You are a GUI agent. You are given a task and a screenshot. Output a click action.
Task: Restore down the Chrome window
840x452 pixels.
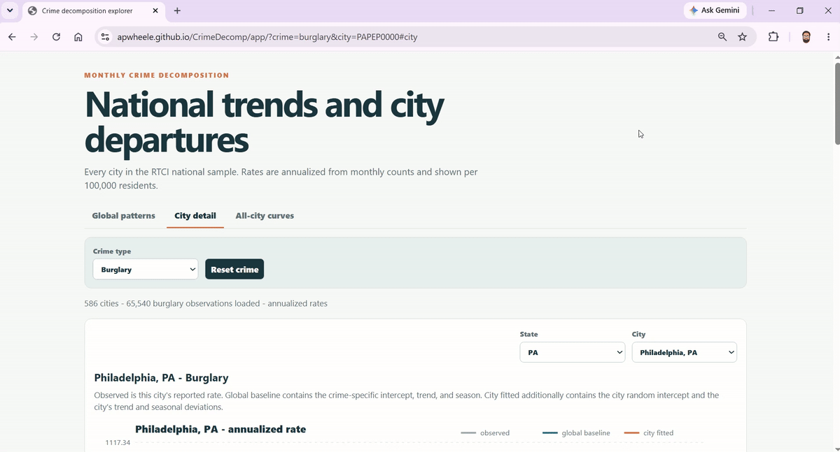[800, 10]
